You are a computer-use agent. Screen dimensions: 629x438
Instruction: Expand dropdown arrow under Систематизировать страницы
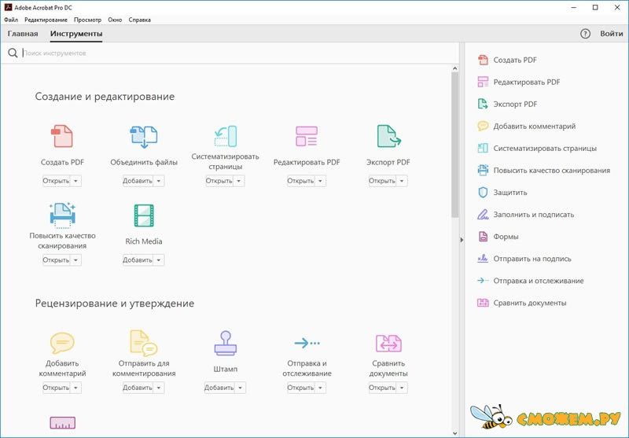click(x=239, y=181)
